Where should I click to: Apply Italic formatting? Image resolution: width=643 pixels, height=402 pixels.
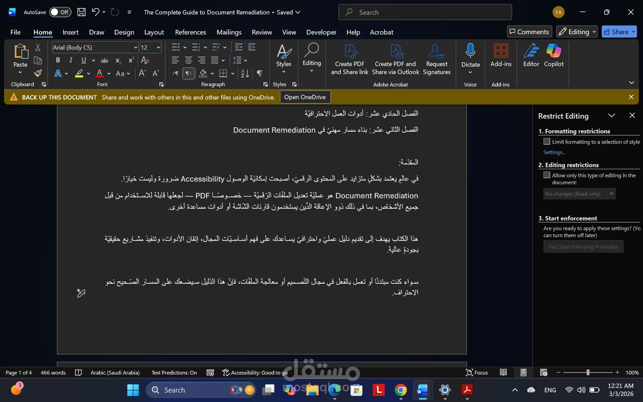coord(71,60)
